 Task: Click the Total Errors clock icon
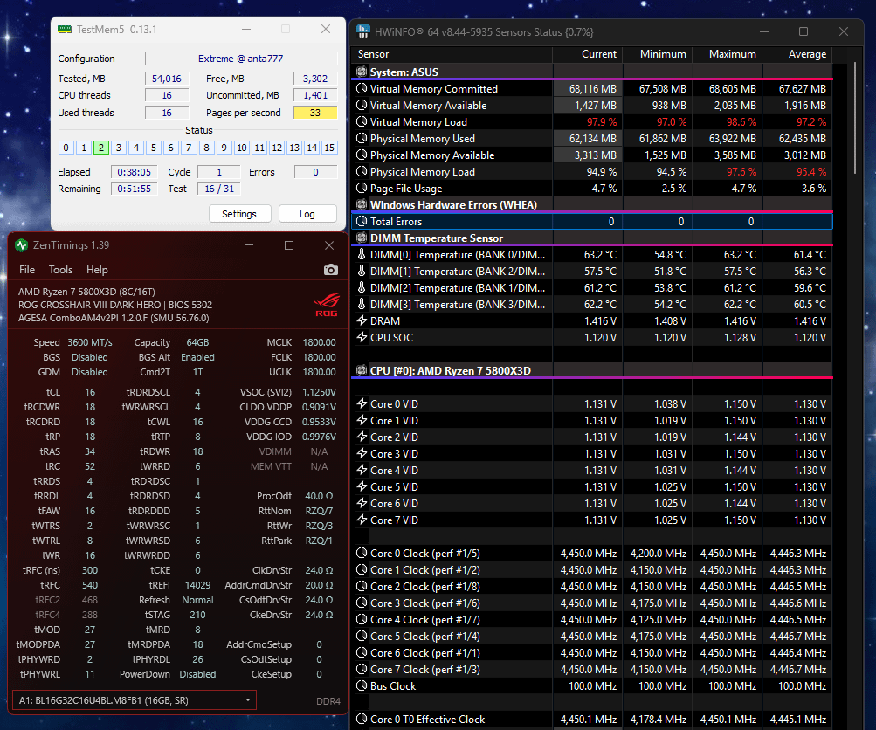tap(362, 222)
